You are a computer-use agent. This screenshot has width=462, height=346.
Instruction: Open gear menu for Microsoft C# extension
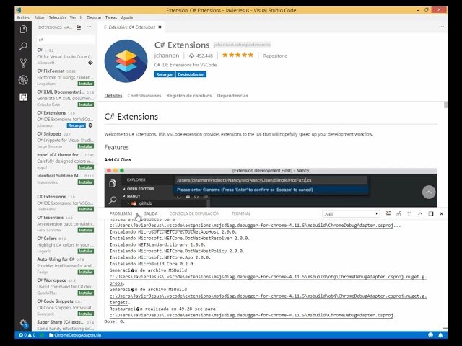(90, 63)
